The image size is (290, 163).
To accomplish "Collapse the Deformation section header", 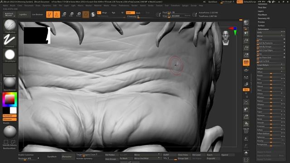I will click(263, 29).
